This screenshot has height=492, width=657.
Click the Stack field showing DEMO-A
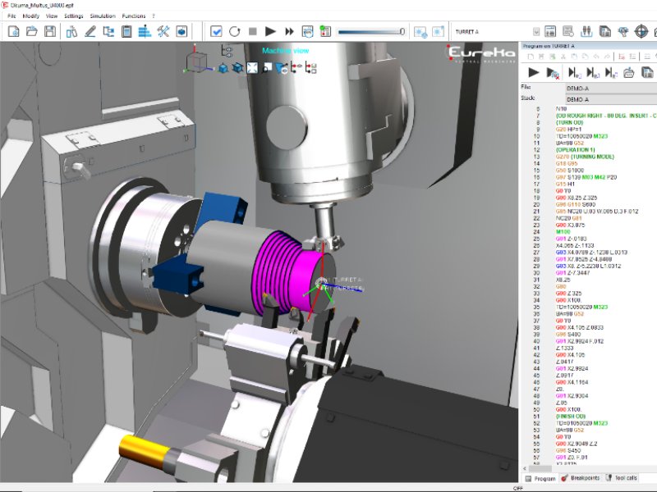tap(611, 99)
